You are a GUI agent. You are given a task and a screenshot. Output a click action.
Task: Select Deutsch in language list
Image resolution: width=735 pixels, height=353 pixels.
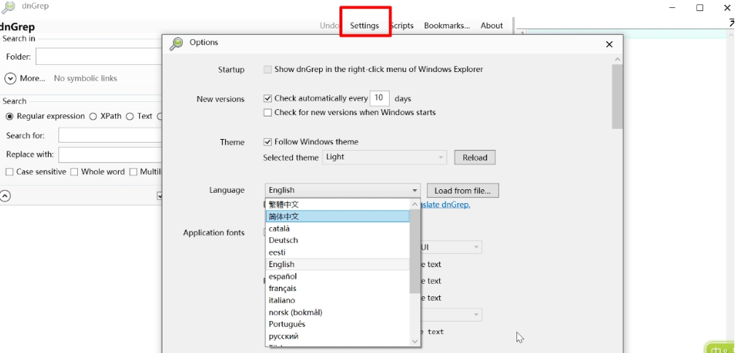tap(337, 240)
